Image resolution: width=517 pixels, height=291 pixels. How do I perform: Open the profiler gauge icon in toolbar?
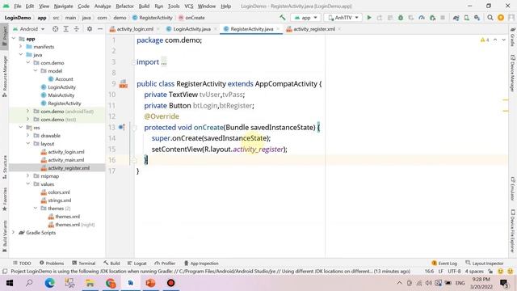(422, 18)
